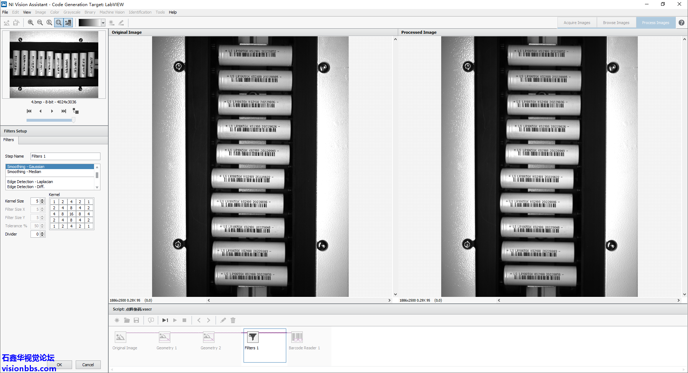Click the image navigation slider
This screenshot has height=373, width=688.
pos(50,120)
